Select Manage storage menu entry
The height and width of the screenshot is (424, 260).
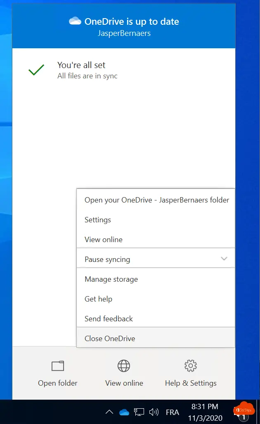pyautogui.click(x=156, y=279)
